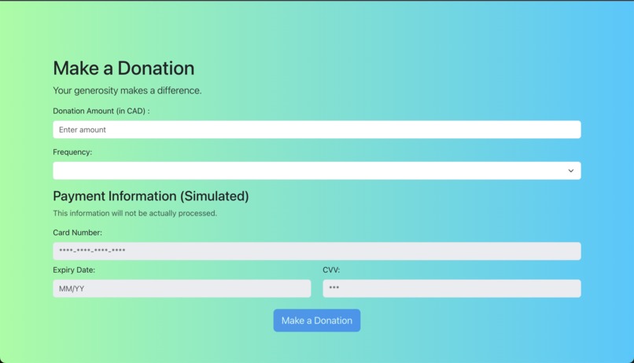The height and width of the screenshot is (363, 634).
Task: Click the 'Frequency:' label
Action: click(x=72, y=152)
